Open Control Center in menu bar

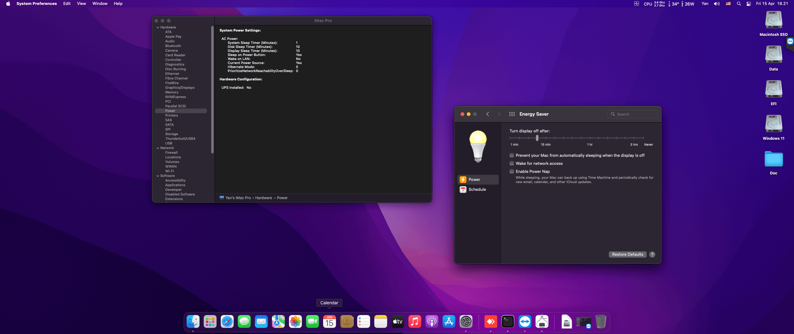point(749,4)
